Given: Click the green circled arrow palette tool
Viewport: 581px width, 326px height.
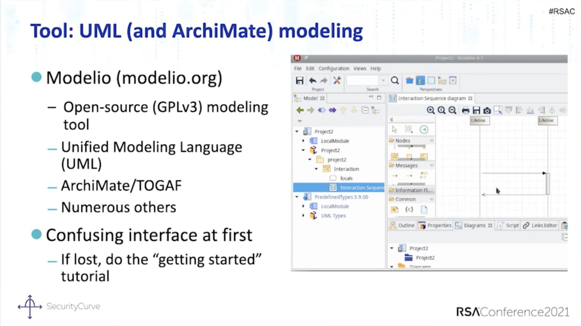Looking at the screenshot, I should (x=423, y=130).
